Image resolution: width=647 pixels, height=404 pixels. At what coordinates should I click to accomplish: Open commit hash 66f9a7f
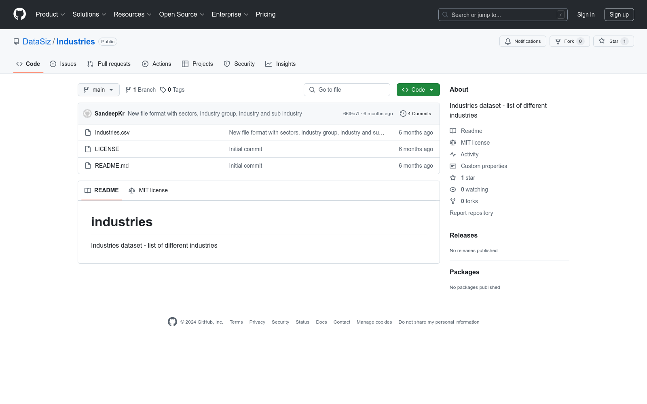coord(351,114)
